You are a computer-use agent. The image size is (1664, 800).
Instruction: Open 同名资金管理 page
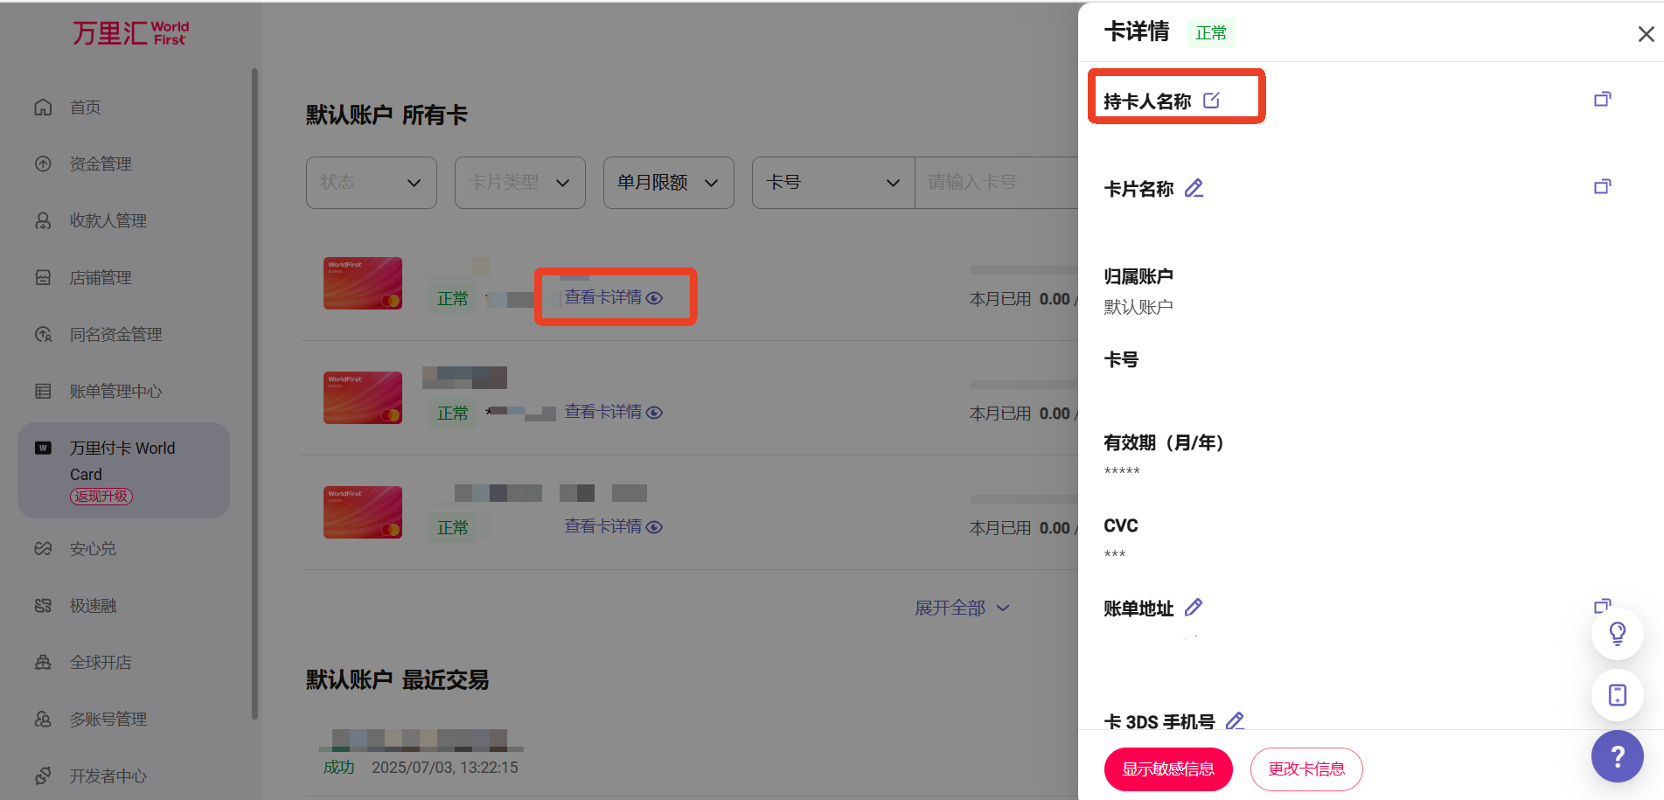click(x=116, y=335)
